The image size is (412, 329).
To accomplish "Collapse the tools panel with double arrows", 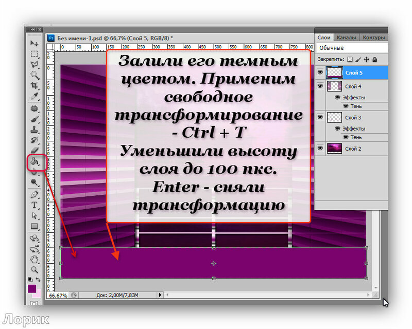I will (x=33, y=30).
